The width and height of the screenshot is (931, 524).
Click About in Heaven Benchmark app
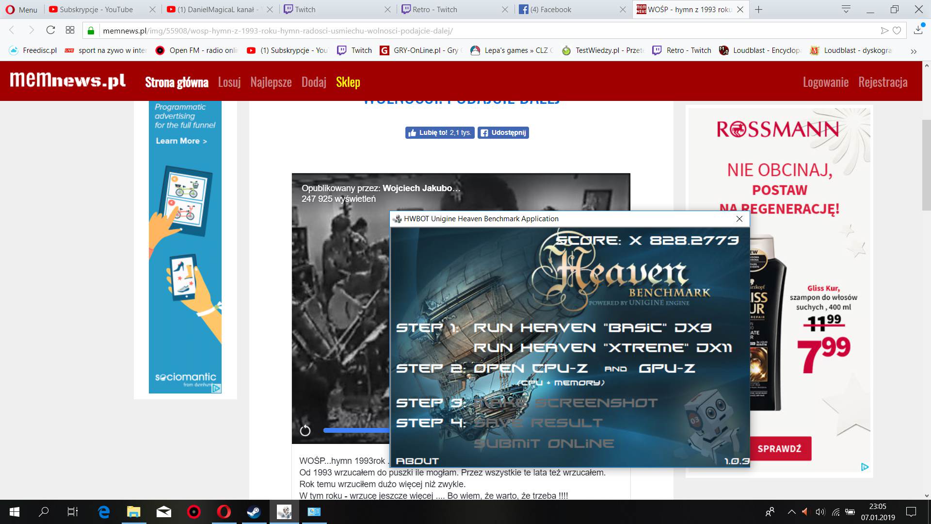pos(417,461)
